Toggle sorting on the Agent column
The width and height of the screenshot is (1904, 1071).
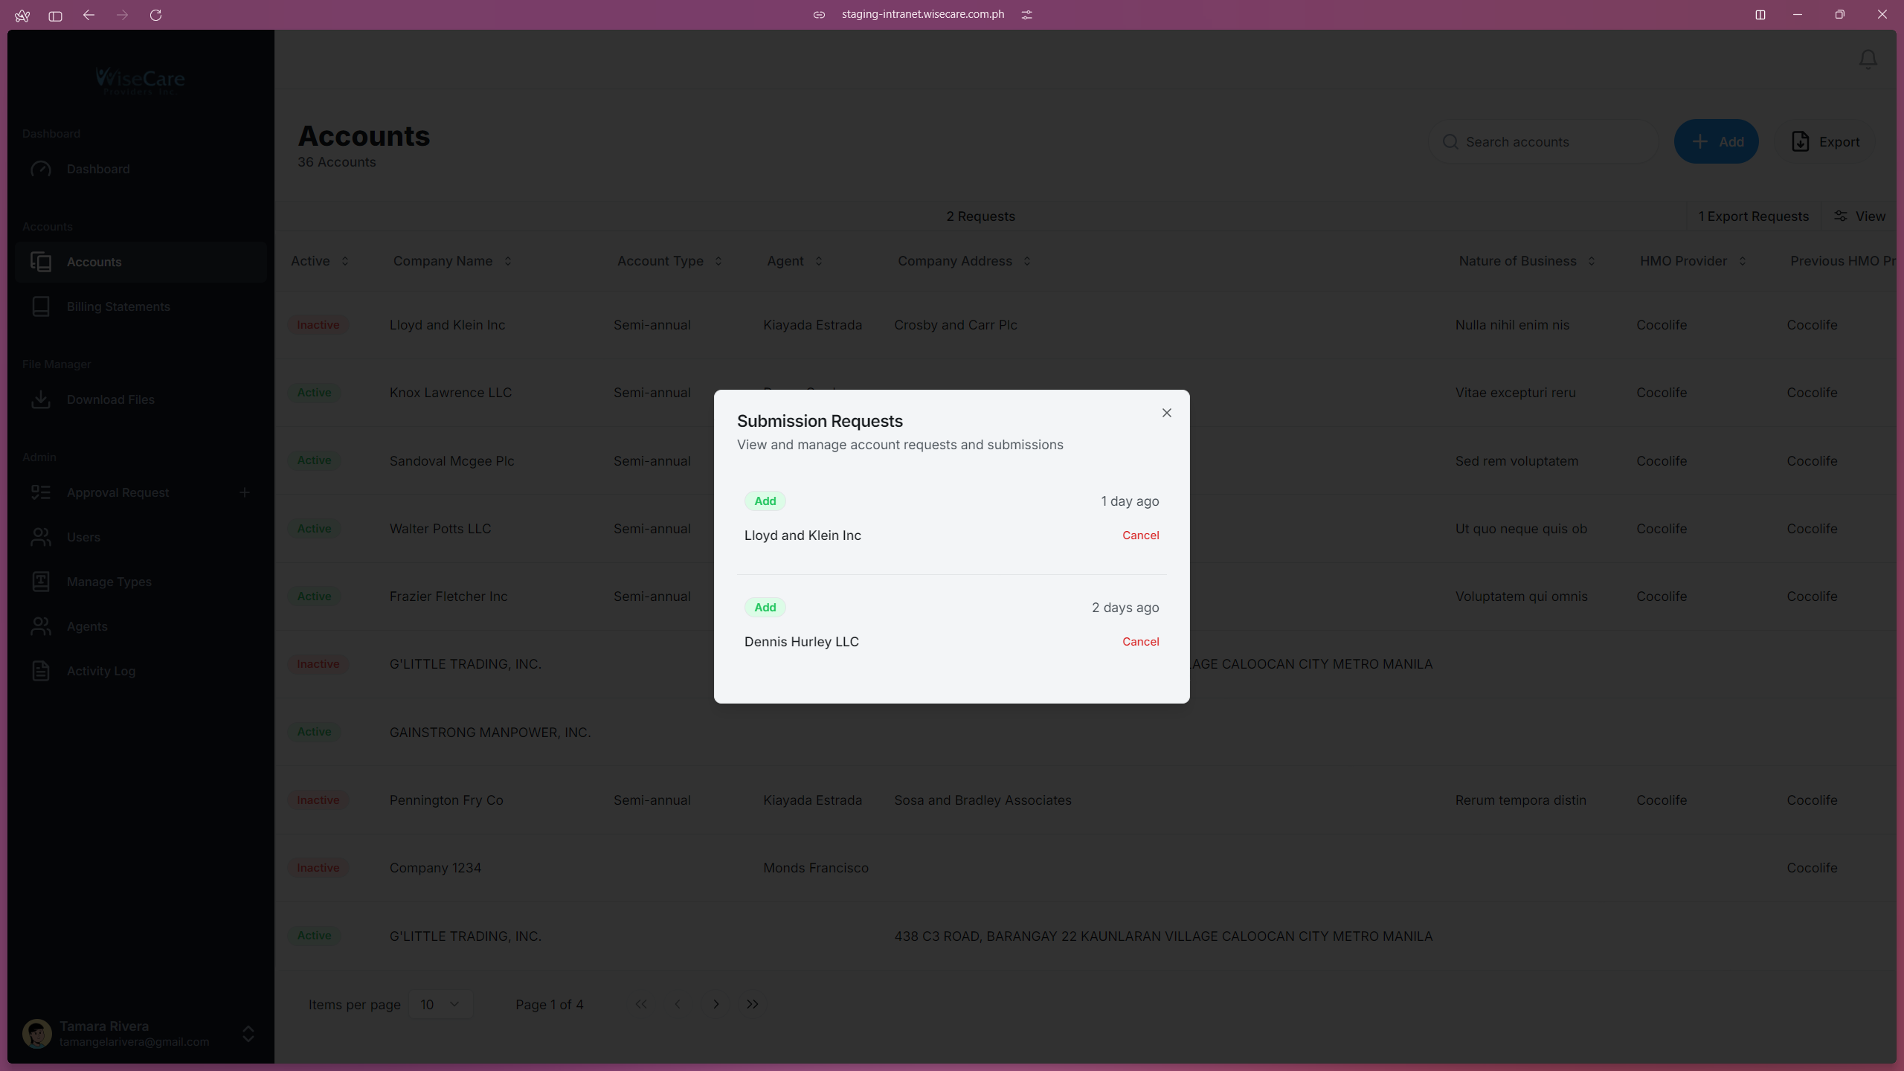[818, 261]
